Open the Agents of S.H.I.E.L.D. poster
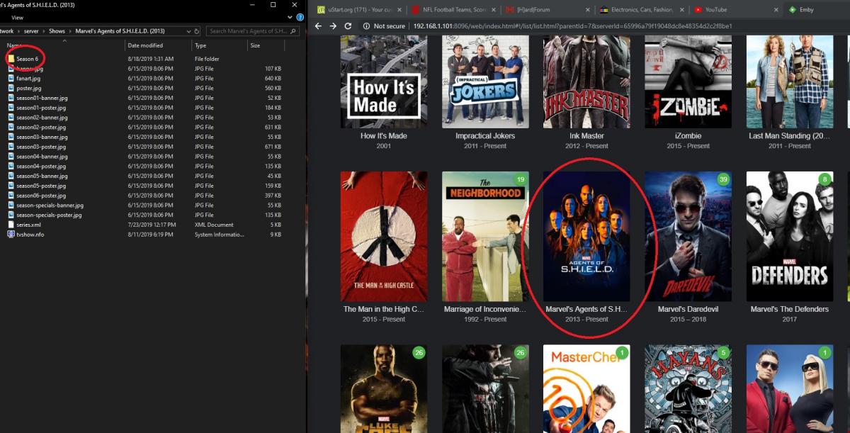 (x=586, y=236)
